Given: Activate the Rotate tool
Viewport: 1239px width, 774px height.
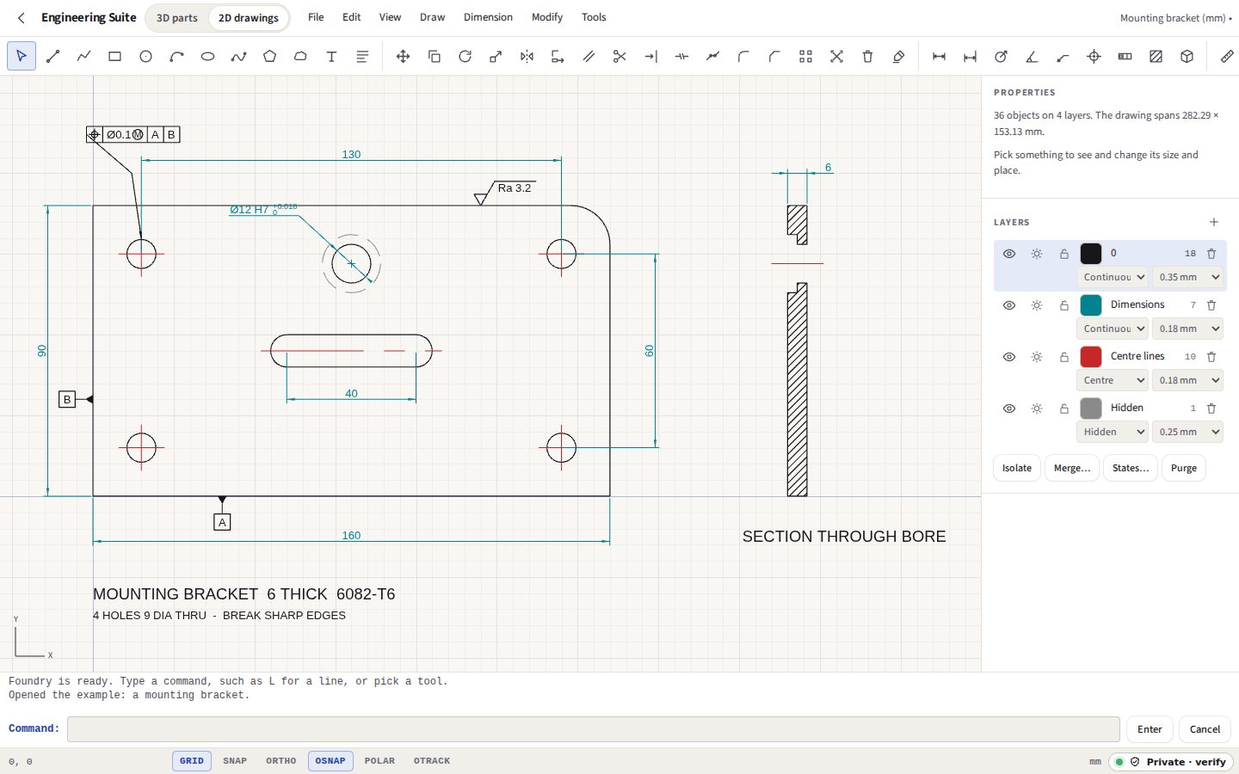Looking at the screenshot, I should click(x=465, y=57).
